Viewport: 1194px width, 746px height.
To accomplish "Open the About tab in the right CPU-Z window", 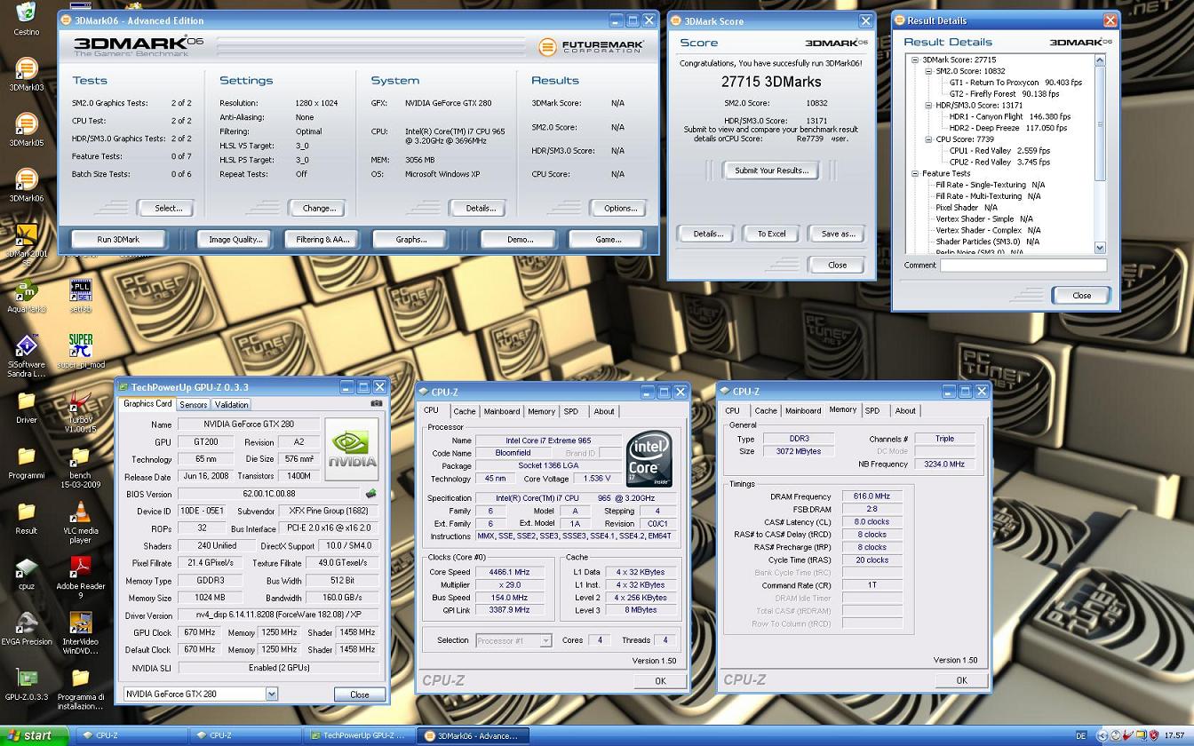I will pos(905,410).
